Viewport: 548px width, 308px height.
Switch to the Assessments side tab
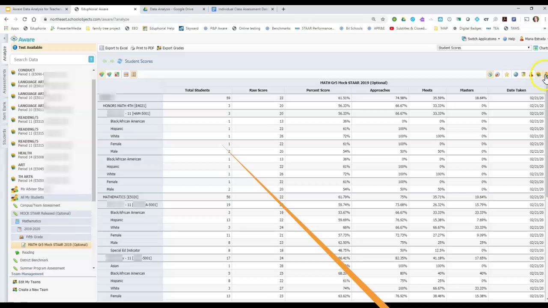tap(5, 82)
